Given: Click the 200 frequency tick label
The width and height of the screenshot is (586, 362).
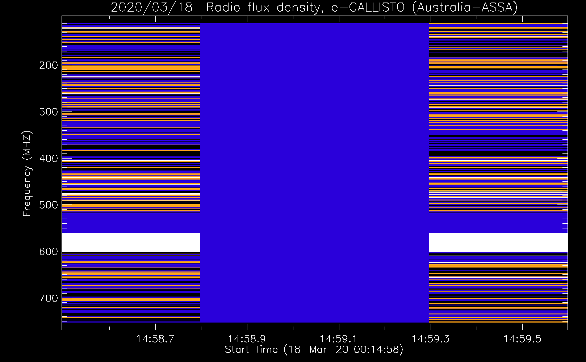Looking at the screenshot, I should [x=49, y=65].
